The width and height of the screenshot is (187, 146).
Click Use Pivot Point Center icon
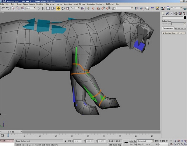83,8
